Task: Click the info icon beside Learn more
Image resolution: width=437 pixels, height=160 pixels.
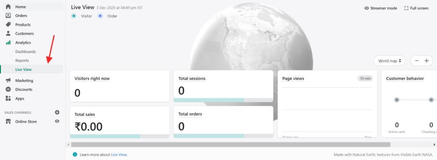Action: (75, 154)
